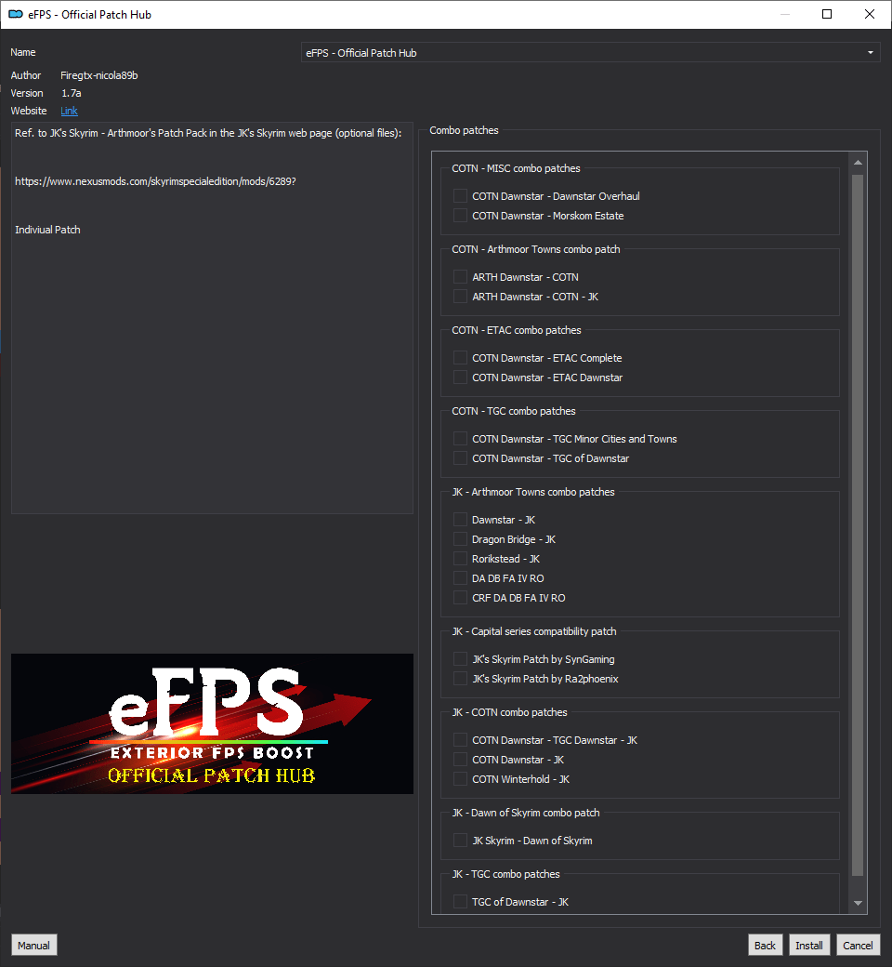Screen dimensions: 892x967
Task: Enable COTN Dawnstar - Dawnstar Overhaul checkbox
Action: click(460, 196)
